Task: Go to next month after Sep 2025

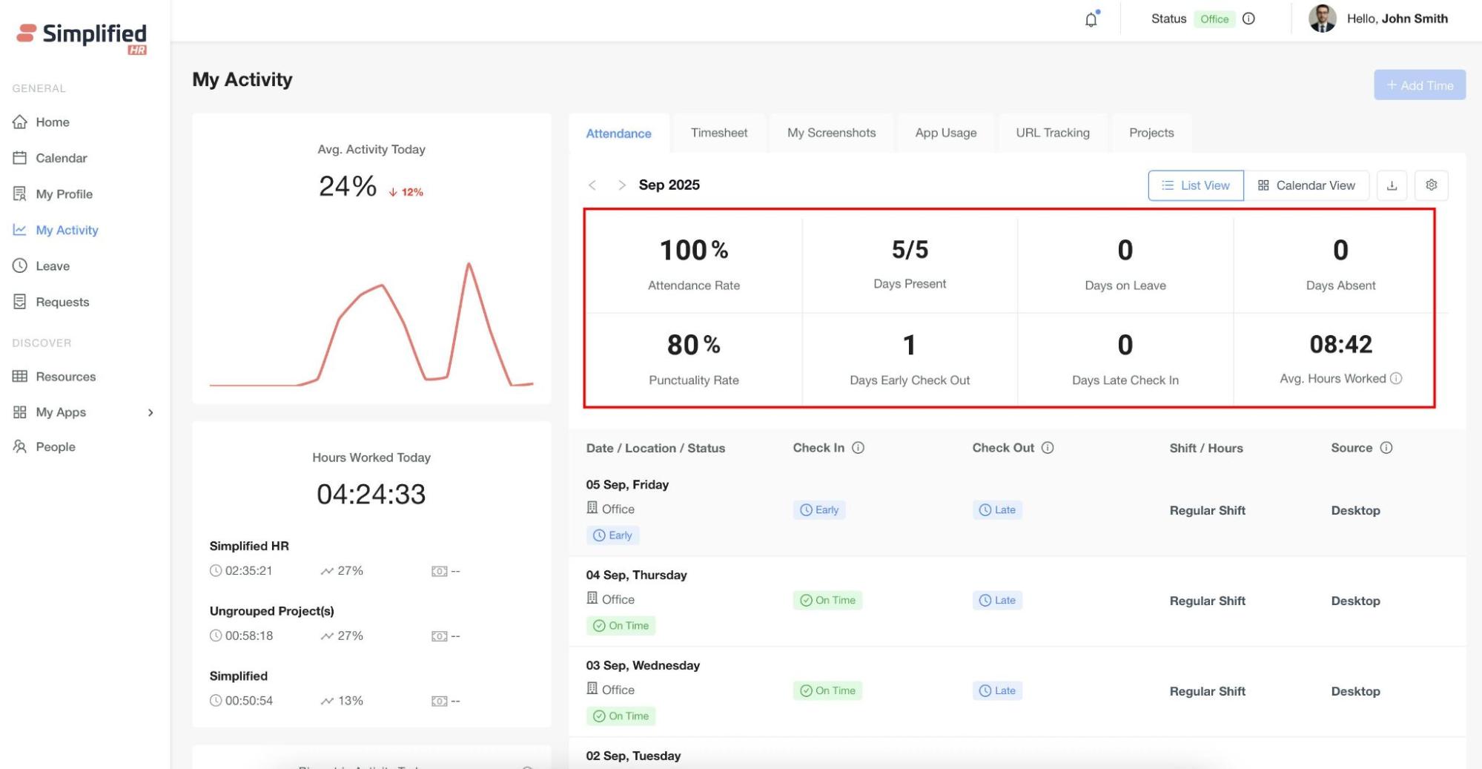Action: (x=621, y=185)
